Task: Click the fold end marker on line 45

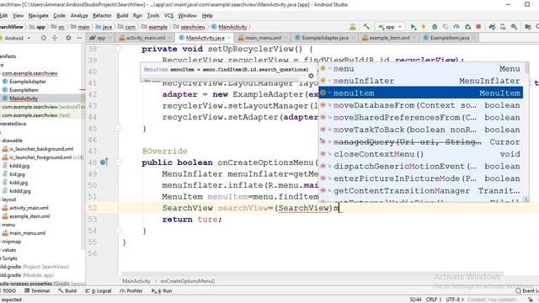Action: pyautogui.click(x=118, y=129)
